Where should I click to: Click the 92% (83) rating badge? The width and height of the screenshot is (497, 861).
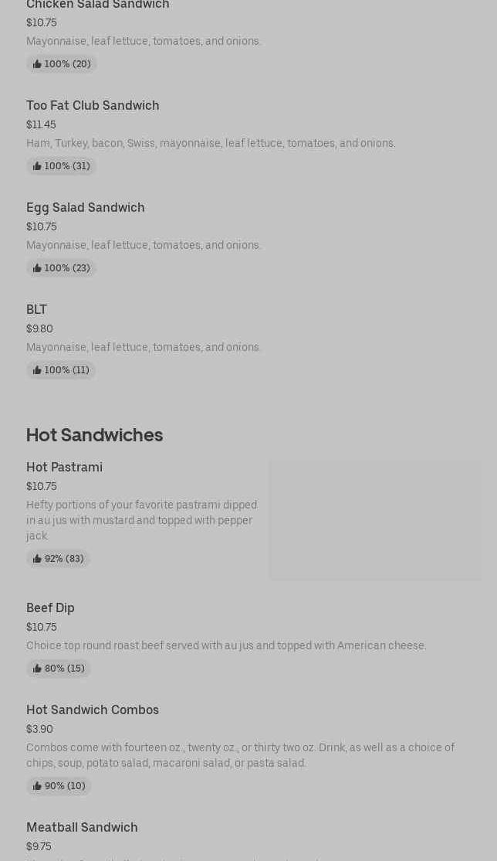59,559
